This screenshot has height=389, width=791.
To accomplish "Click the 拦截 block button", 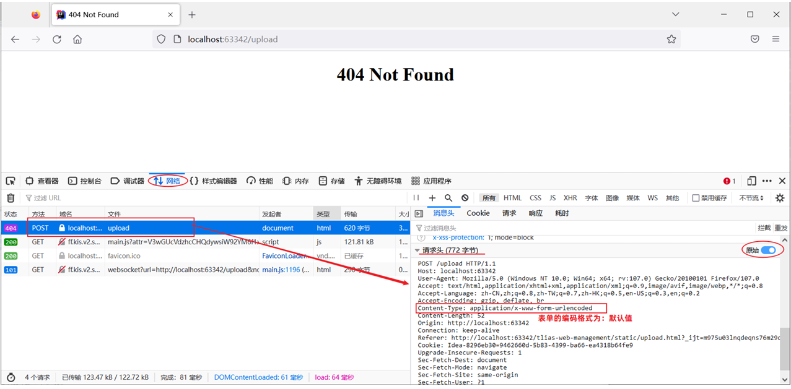I will 764,228.
